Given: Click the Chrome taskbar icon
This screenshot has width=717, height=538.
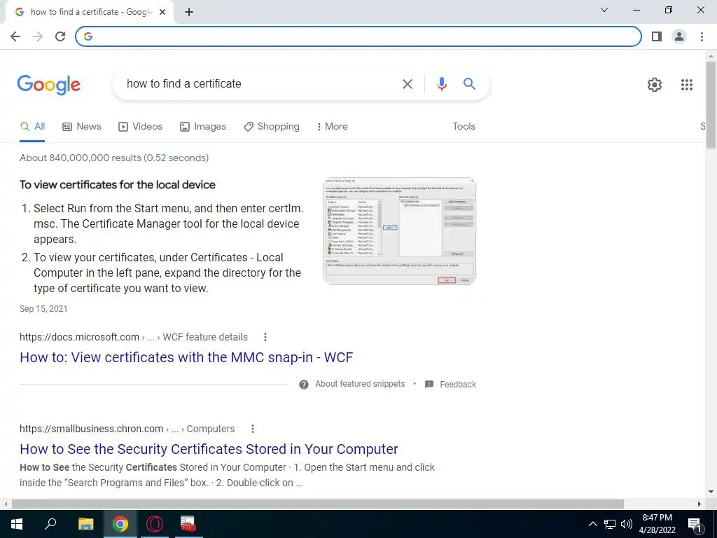Looking at the screenshot, I should [120, 524].
